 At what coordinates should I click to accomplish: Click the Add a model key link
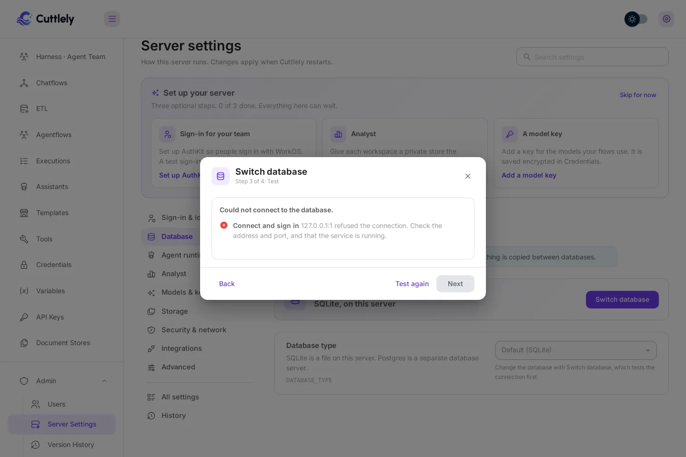coord(529,175)
